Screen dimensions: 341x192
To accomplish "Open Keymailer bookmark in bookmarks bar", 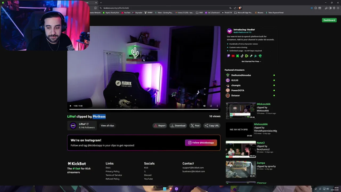I will click(x=137, y=13).
